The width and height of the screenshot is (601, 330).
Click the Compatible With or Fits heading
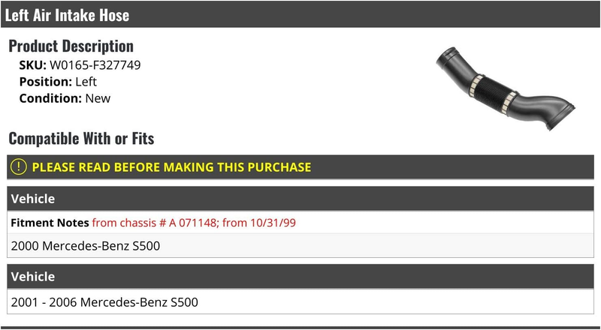point(81,138)
